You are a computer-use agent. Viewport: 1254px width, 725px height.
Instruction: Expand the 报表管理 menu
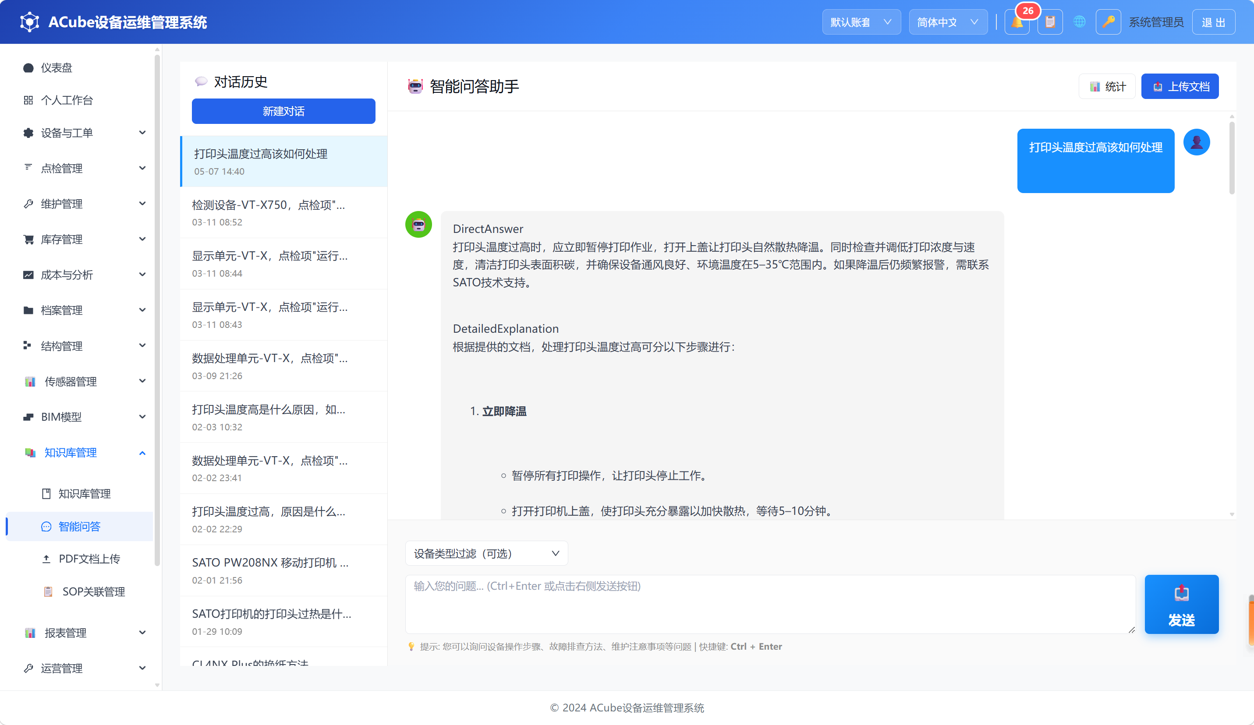click(80, 633)
